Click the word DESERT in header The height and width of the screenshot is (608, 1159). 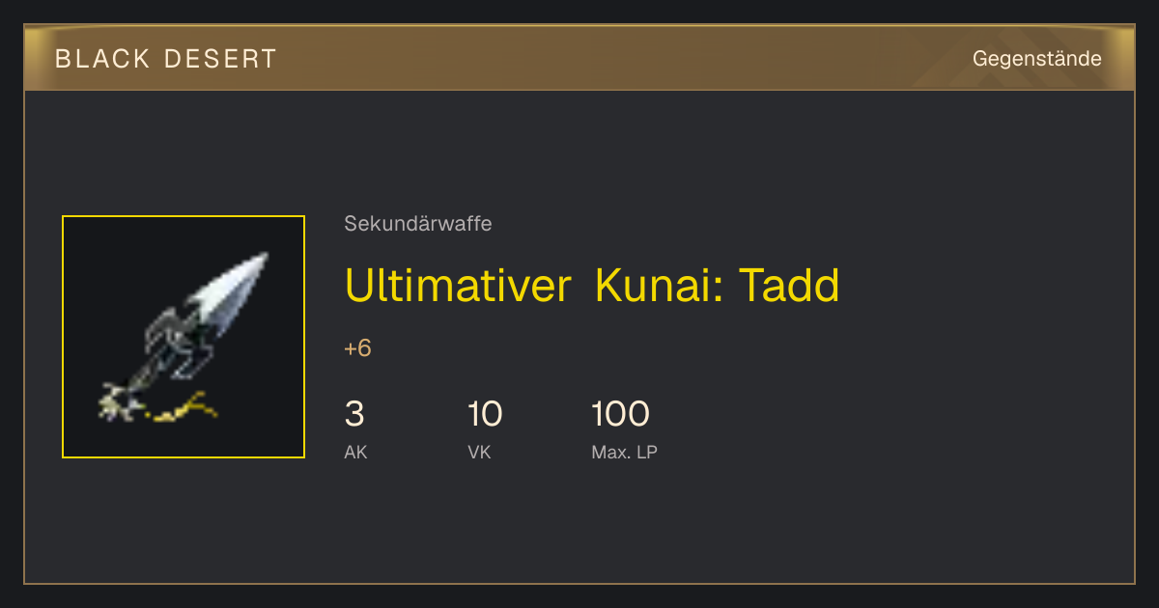[x=220, y=59]
